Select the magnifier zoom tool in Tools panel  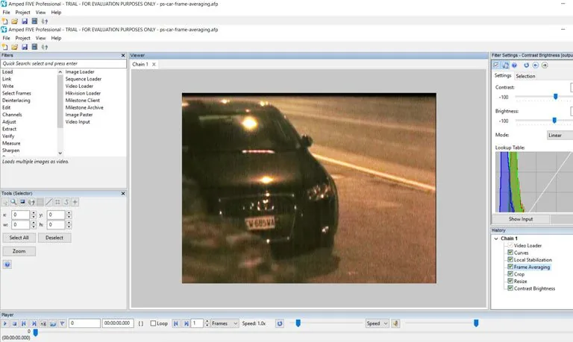pyautogui.click(x=13, y=202)
